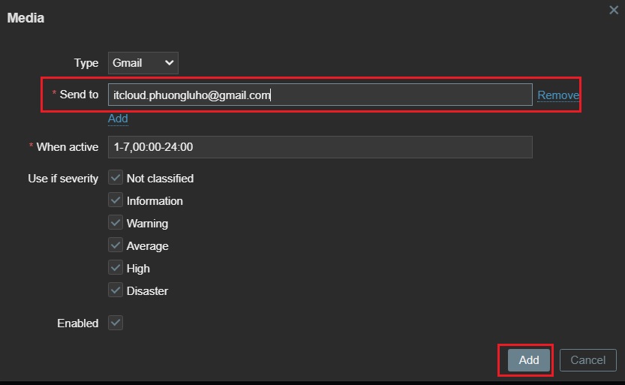The height and width of the screenshot is (385, 625).
Task: Uncheck the High severity checkbox
Action: click(116, 268)
